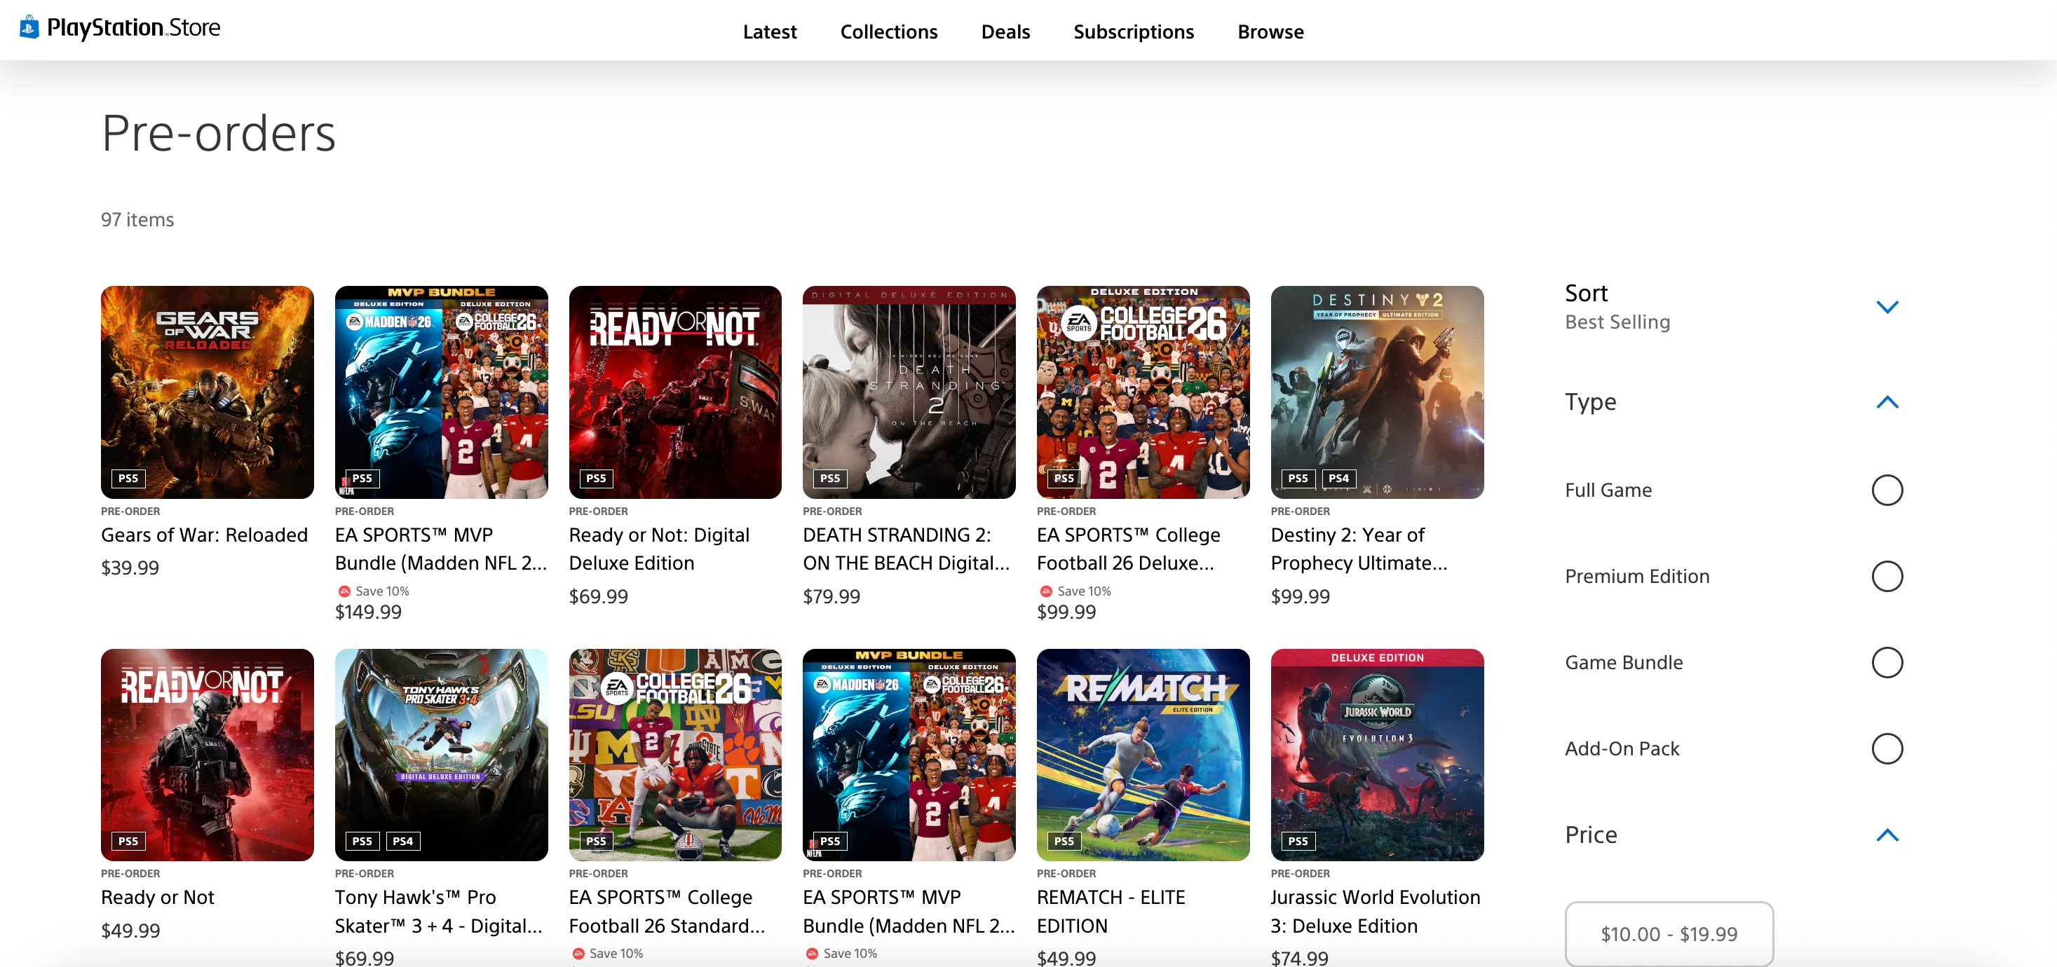Open the Deals menu tab
Image resolution: width=2057 pixels, height=967 pixels.
[1005, 32]
